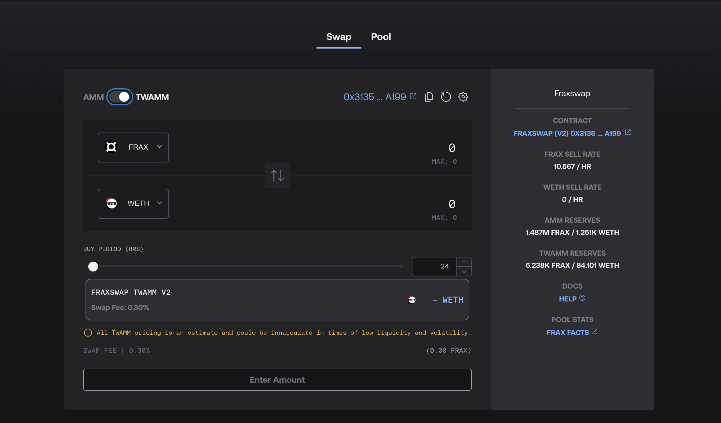Click external link icon next to contract address
The width and height of the screenshot is (721, 423).
pyautogui.click(x=628, y=132)
